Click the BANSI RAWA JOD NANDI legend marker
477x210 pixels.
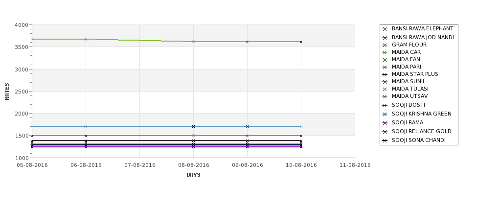(385, 38)
